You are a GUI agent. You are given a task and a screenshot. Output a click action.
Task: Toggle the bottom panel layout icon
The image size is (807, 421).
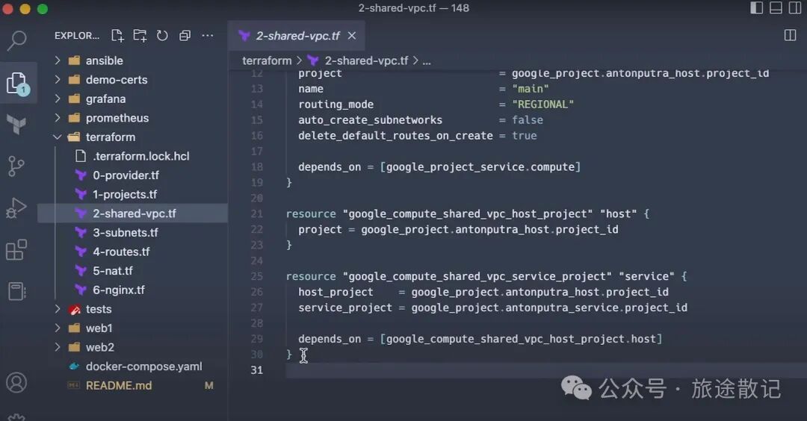pos(776,7)
